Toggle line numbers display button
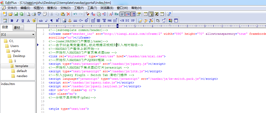This screenshot has height=113, width=266. pos(133,14)
